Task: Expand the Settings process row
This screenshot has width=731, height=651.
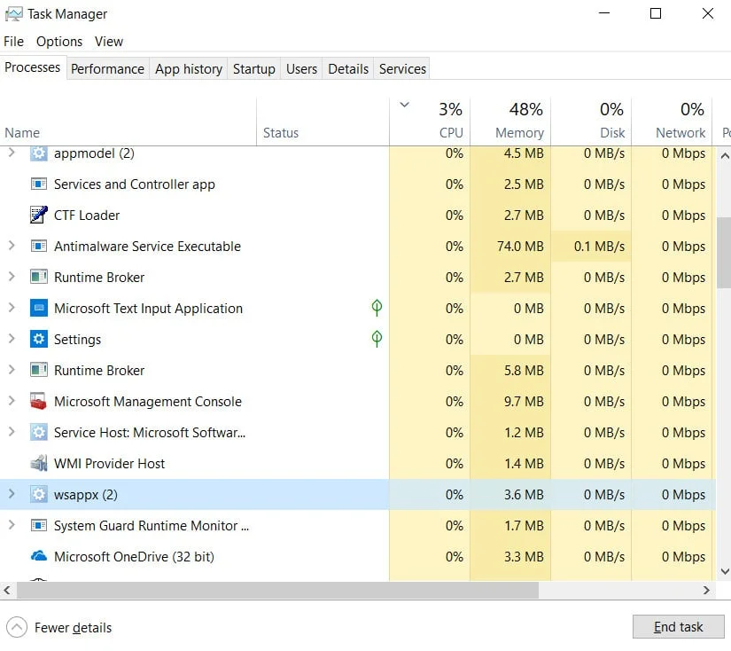Action: click(x=12, y=338)
